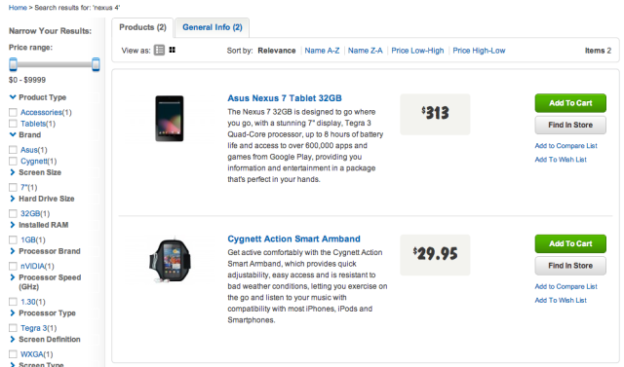Click the maximum price slider handle
The width and height of the screenshot is (624, 367).
tap(96, 64)
